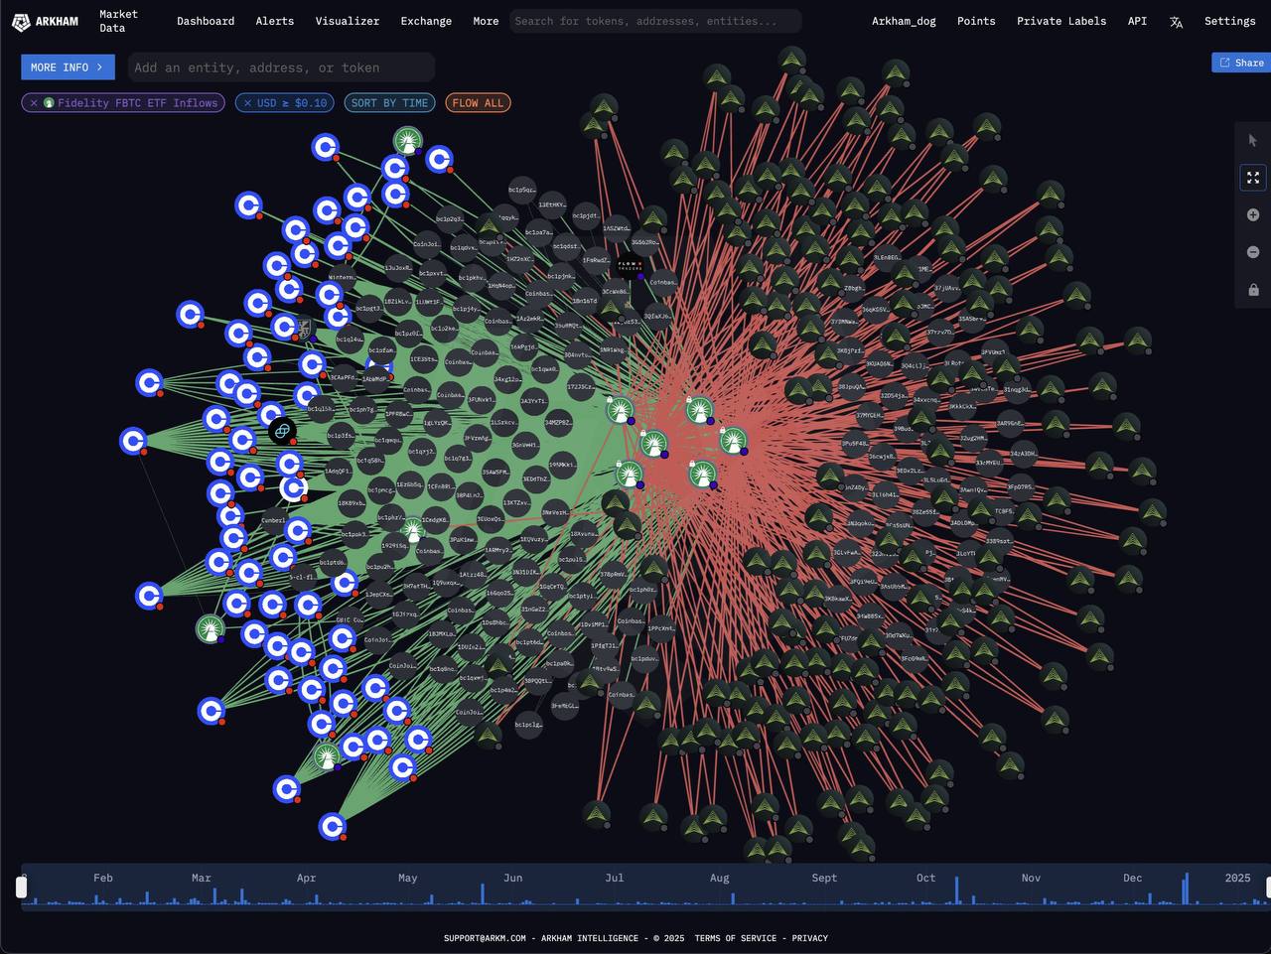The width and height of the screenshot is (1271, 954).
Task: Click the Arkham logo in header
Action: pyautogui.click(x=45, y=21)
